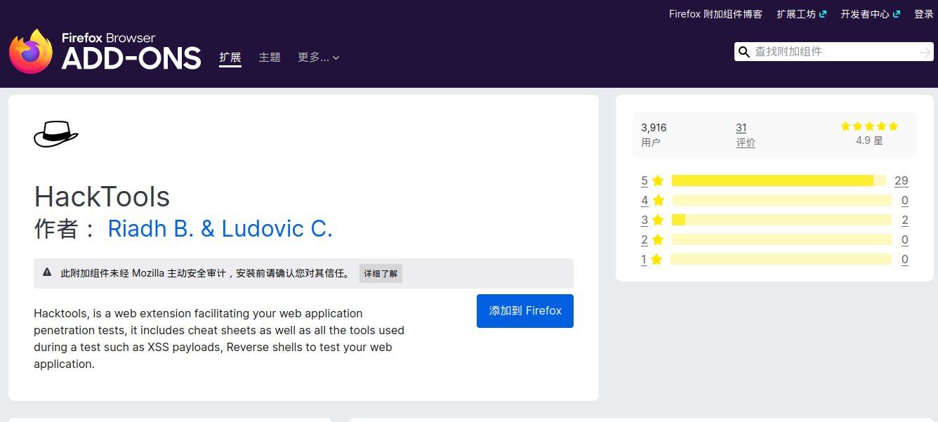Click the 3 rating number link
This screenshot has width=938, height=422.
[x=645, y=220]
